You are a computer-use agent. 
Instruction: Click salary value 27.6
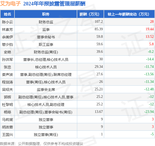tap(100, 74)
